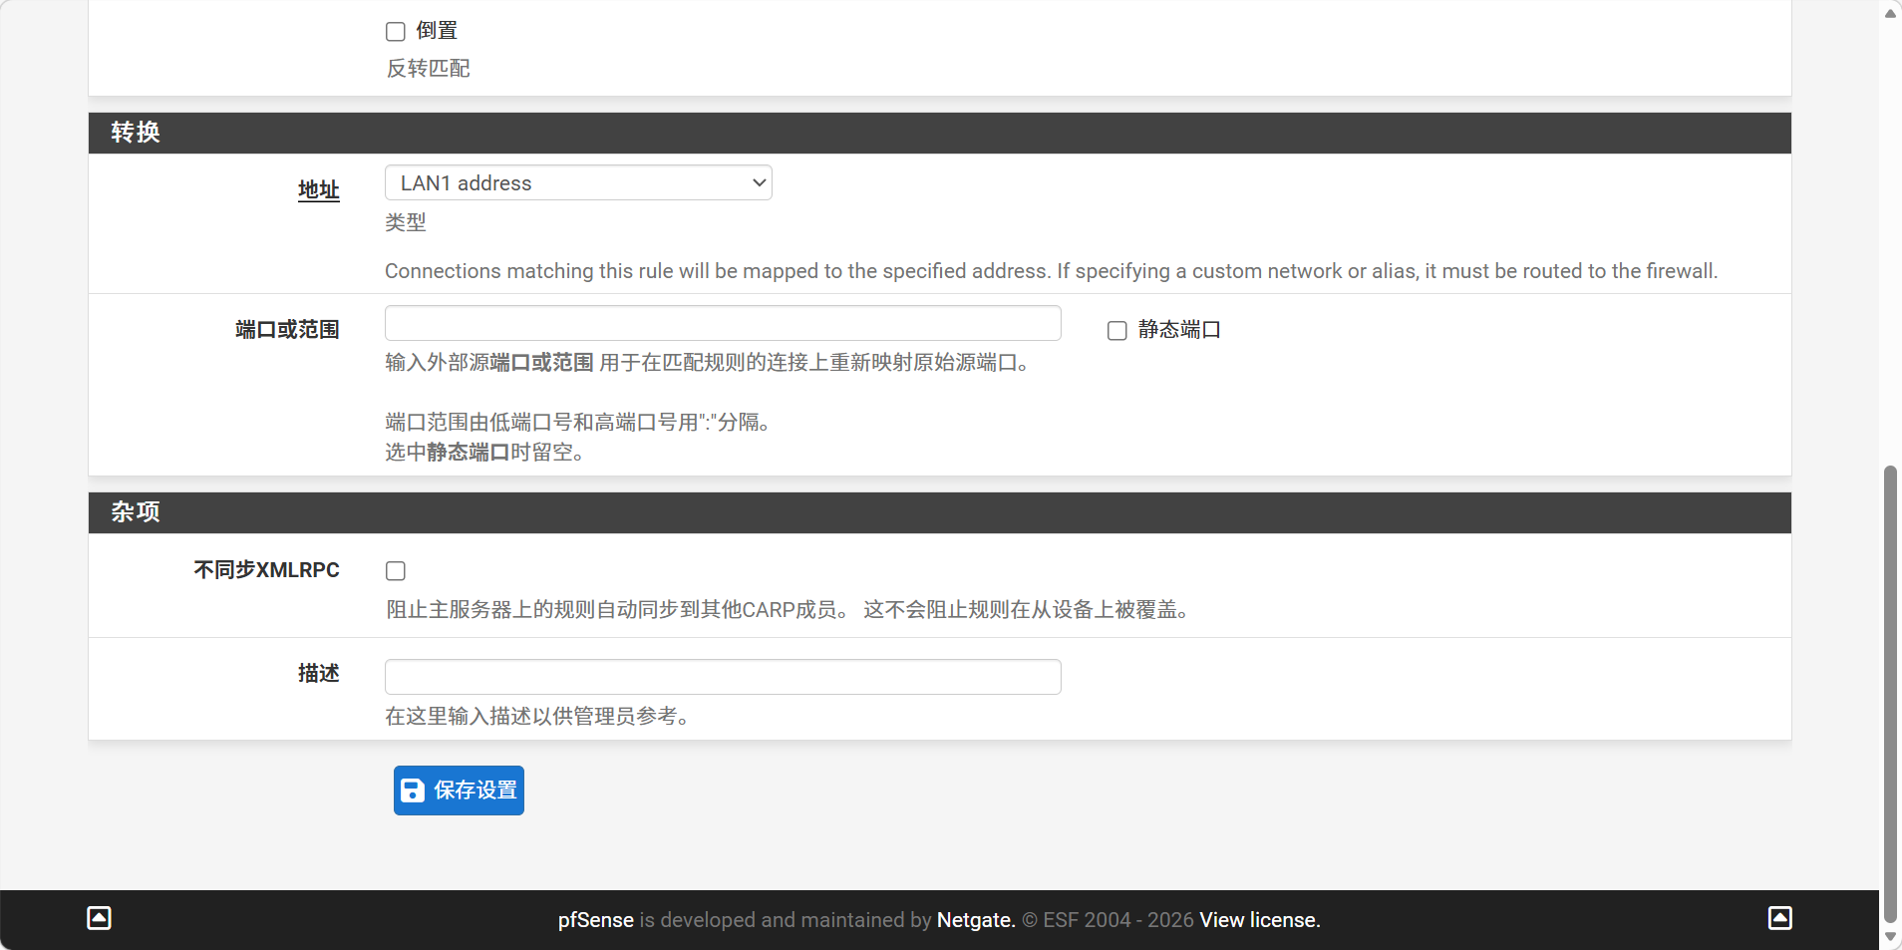
Task: Focus the 端口或范围 port input field
Action: coord(723,324)
